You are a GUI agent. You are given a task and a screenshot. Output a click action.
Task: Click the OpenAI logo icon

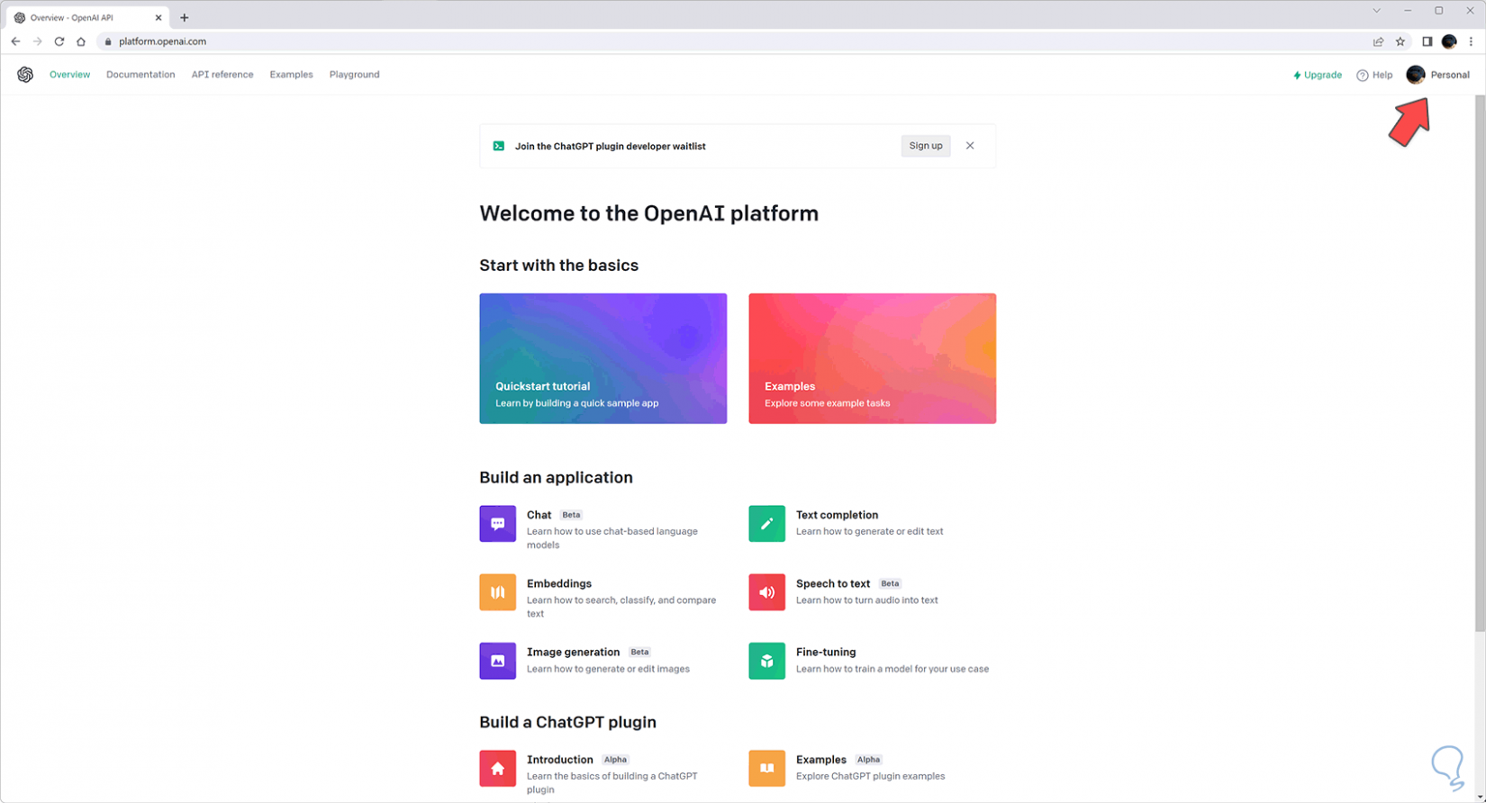pos(25,75)
